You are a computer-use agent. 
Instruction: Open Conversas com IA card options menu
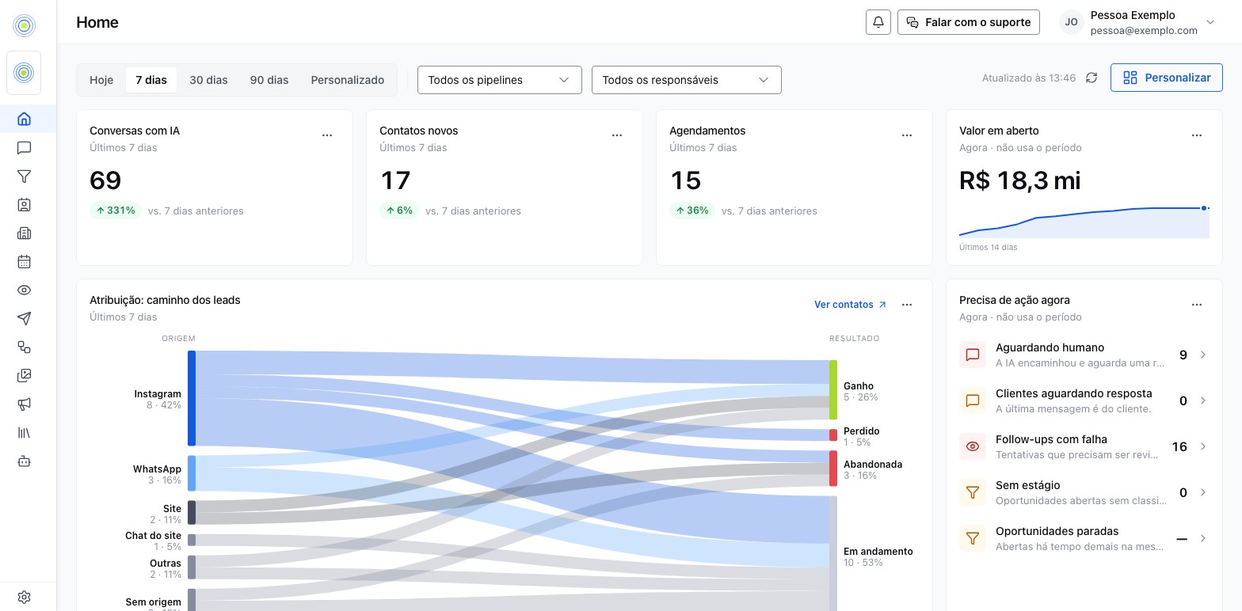click(327, 135)
